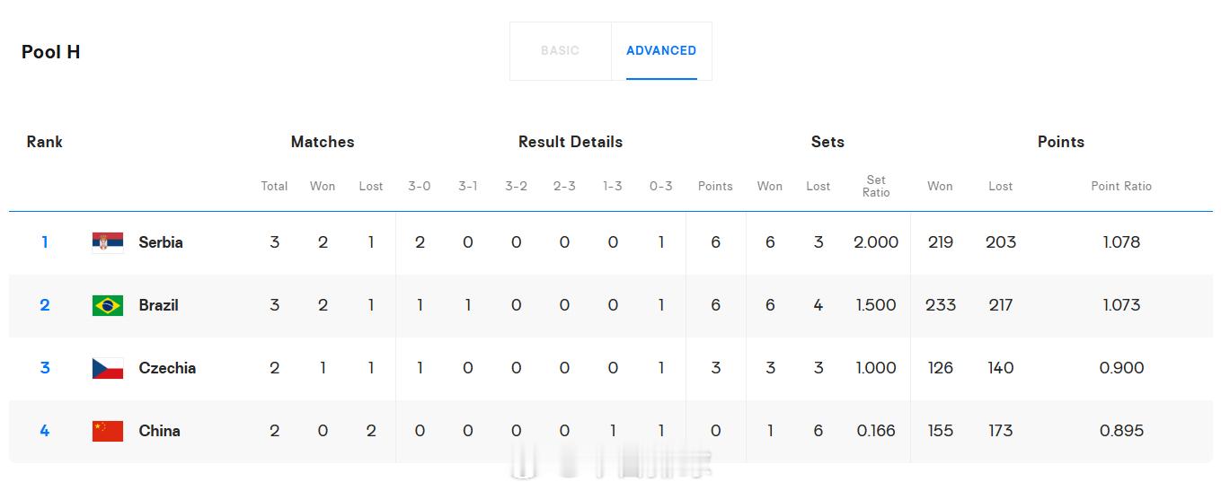Click the China flag icon
The height and width of the screenshot is (491, 1221).
pyautogui.click(x=108, y=431)
